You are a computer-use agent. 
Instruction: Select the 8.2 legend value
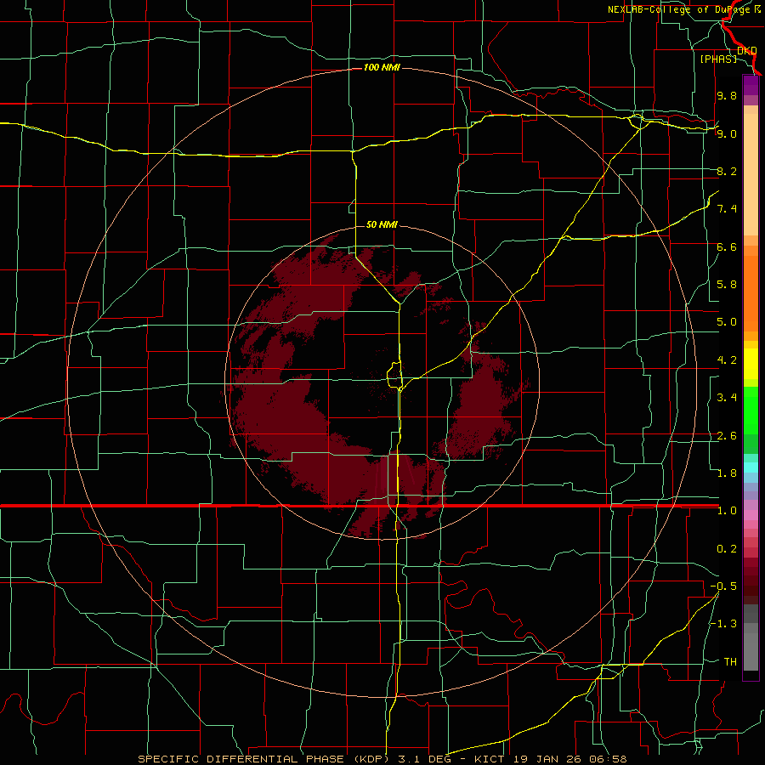pyautogui.click(x=727, y=171)
